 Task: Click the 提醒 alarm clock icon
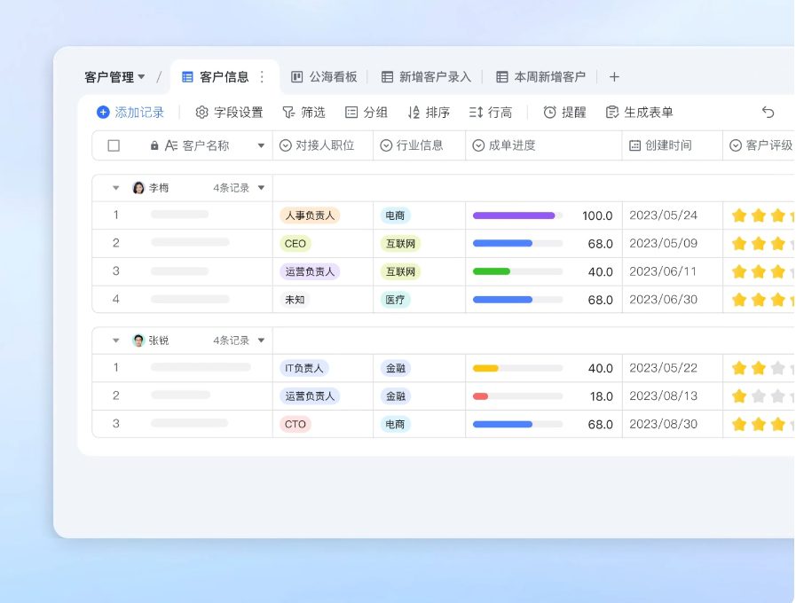point(550,112)
